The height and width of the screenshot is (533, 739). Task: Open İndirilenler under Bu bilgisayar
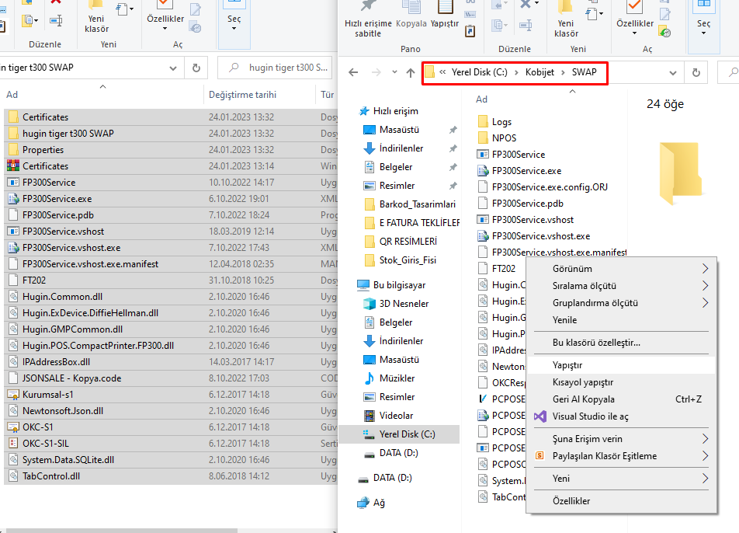[x=401, y=341]
